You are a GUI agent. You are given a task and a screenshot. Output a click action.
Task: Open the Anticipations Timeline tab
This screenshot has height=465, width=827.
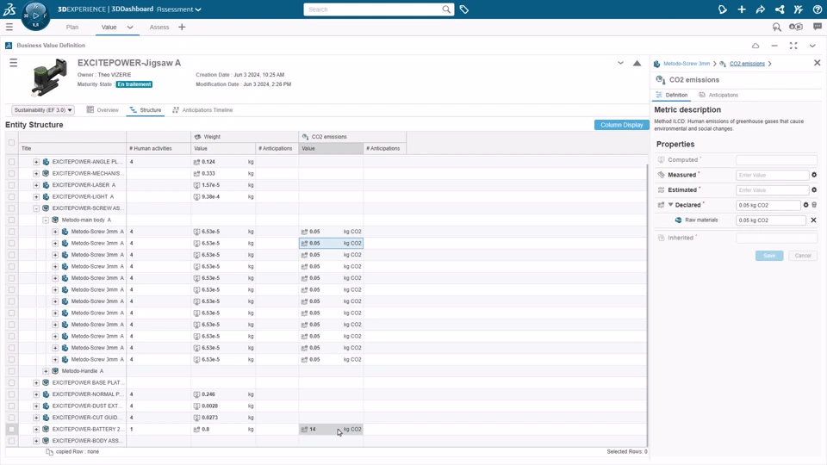point(202,110)
